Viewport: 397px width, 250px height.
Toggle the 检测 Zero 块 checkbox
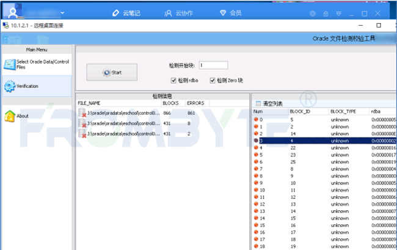pyautogui.click(x=213, y=81)
